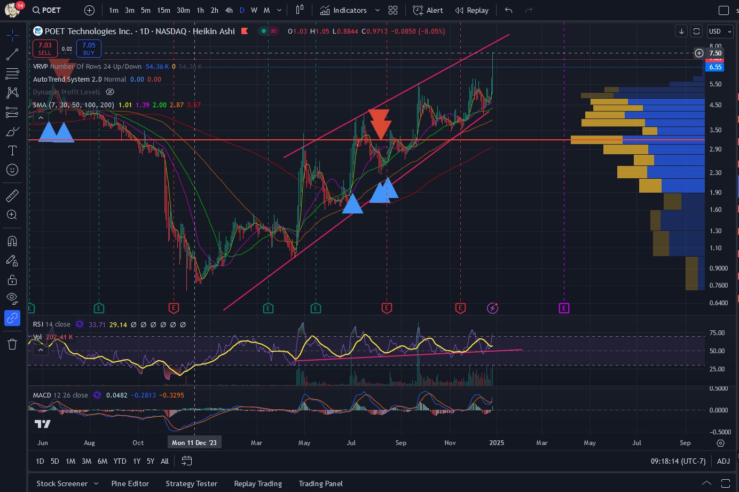Select the daily D timeframe
739x492 pixels.
coord(242,10)
